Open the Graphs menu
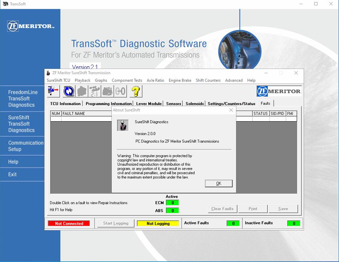 (101, 80)
